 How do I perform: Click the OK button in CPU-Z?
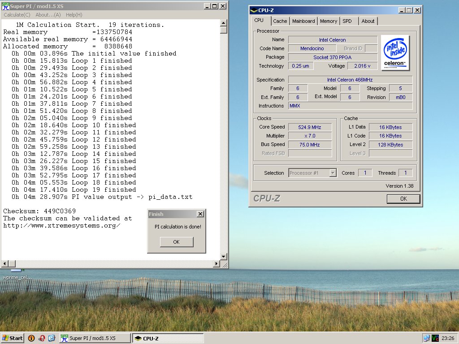(403, 198)
